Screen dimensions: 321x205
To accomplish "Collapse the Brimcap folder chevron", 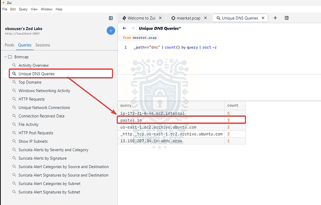I will [x=6, y=57].
